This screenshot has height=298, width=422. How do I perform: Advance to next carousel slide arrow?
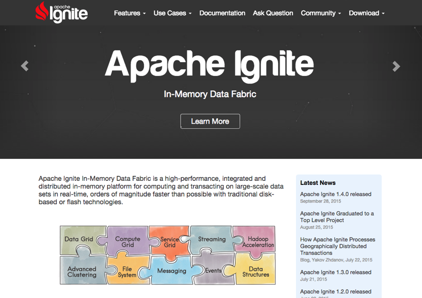tap(396, 66)
